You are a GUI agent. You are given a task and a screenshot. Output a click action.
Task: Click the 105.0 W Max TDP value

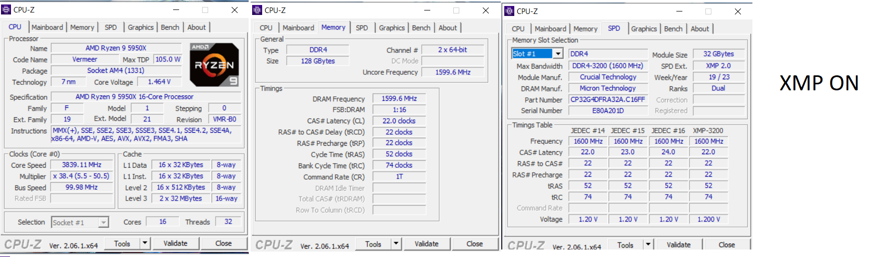(x=168, y=59)
